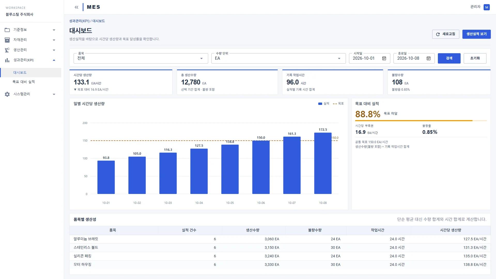Select the 스테인리스 볼트 table row

click(x=280, y=248)
